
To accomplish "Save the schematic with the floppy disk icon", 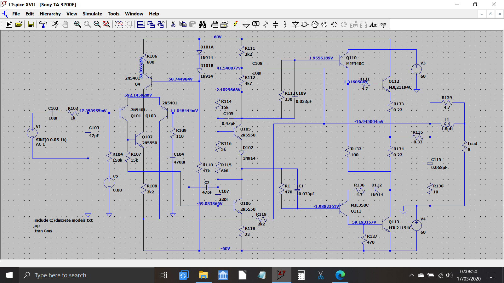I will pyautogui.click(x=31, y=24).
